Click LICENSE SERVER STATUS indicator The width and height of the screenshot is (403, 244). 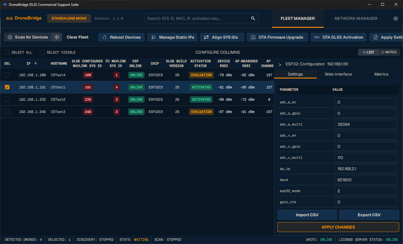pos(368,240)
